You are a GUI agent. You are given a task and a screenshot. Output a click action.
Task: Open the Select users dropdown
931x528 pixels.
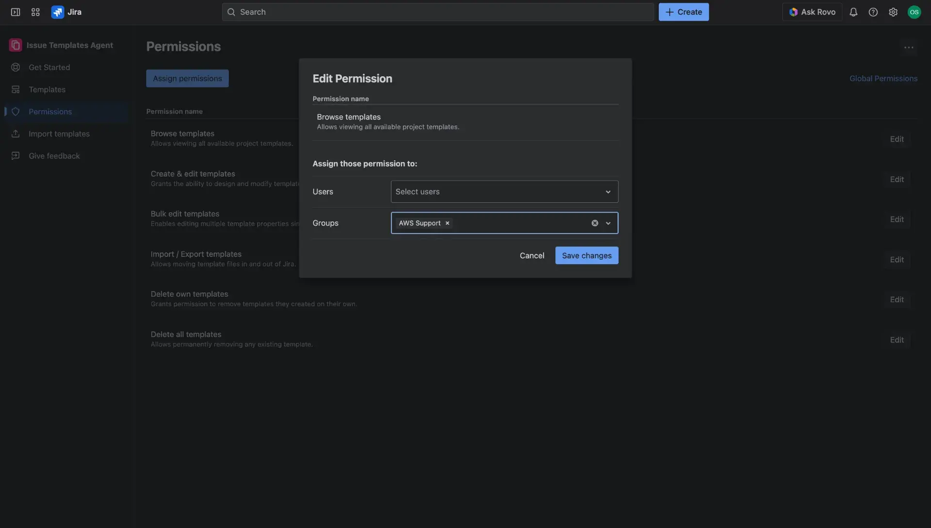(504, 191)
